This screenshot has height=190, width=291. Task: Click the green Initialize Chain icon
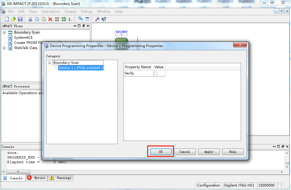click(x=64, y=19)
